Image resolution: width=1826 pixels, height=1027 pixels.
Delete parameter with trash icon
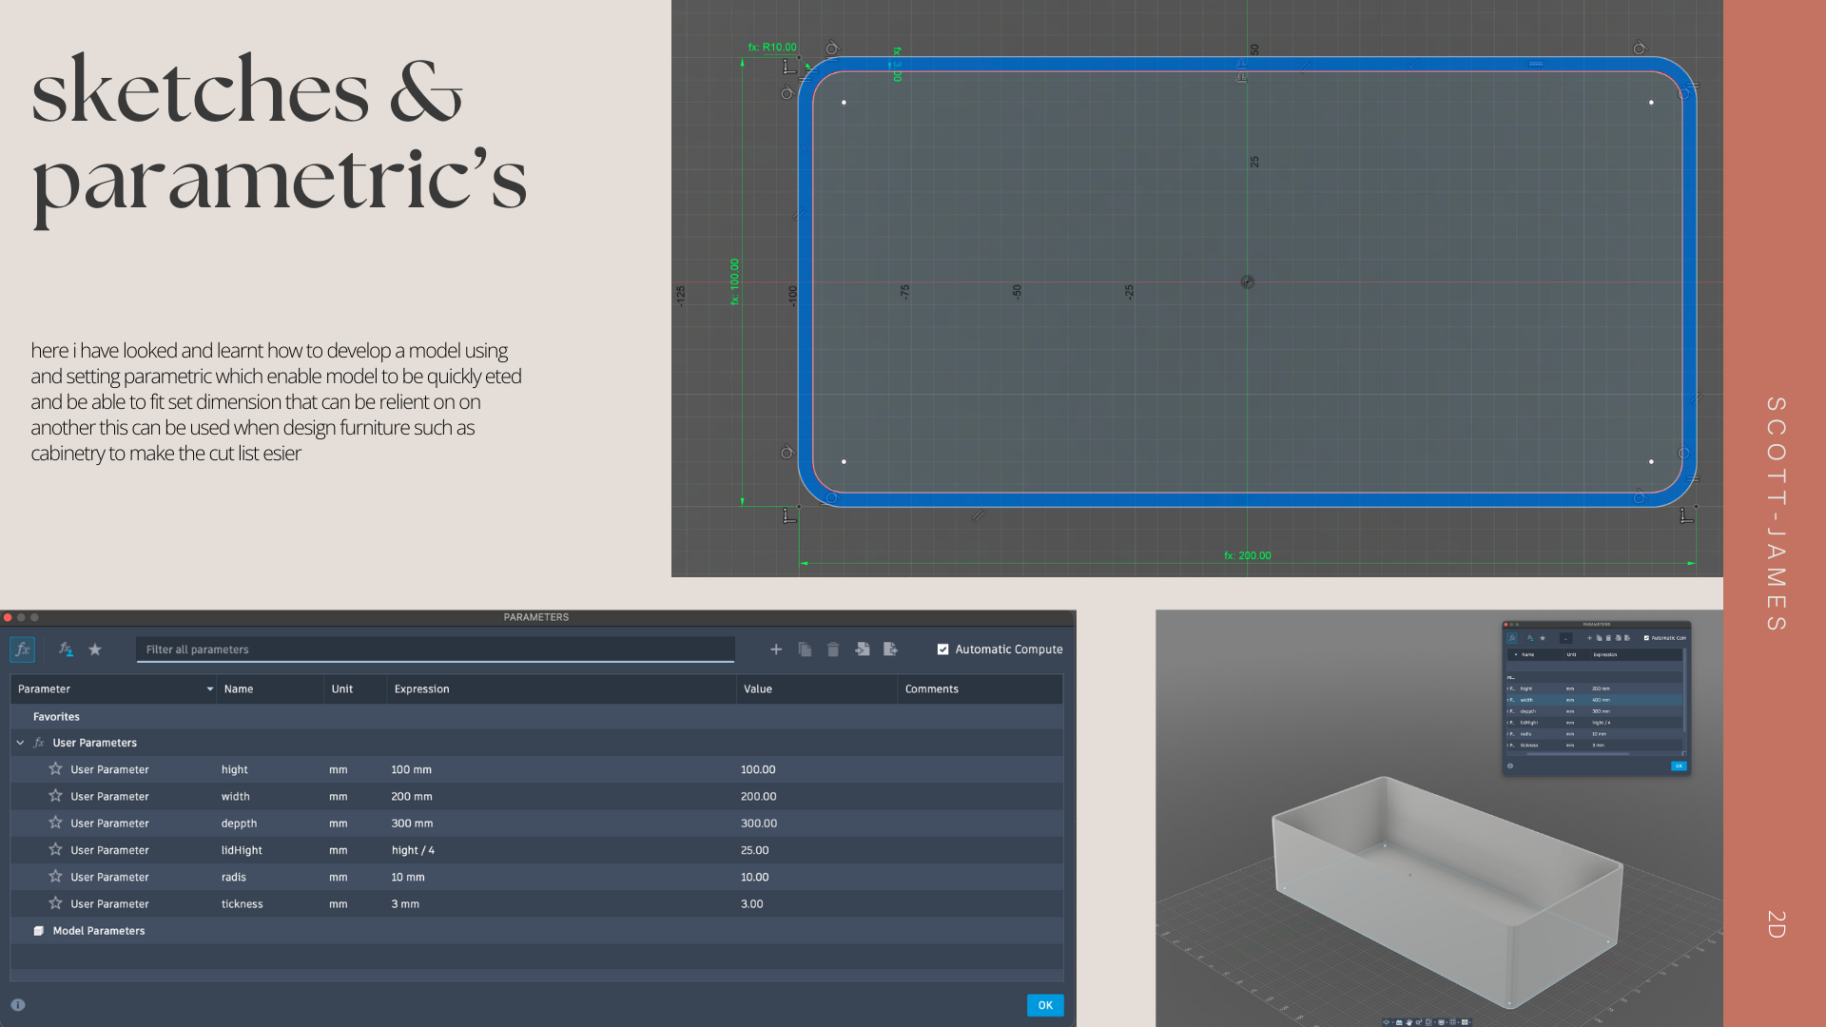833,649
